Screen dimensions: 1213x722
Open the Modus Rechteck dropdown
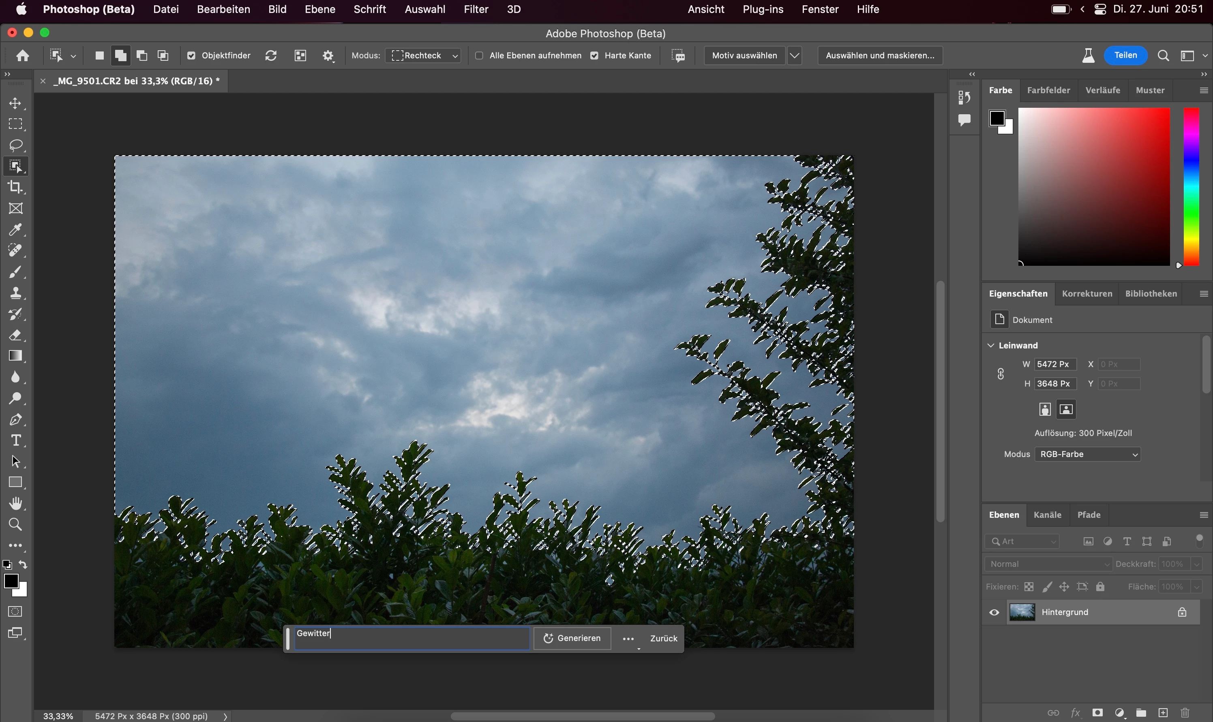[x=424, y=56]
